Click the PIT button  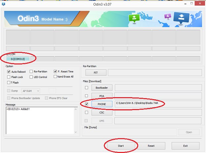[96, 73]
